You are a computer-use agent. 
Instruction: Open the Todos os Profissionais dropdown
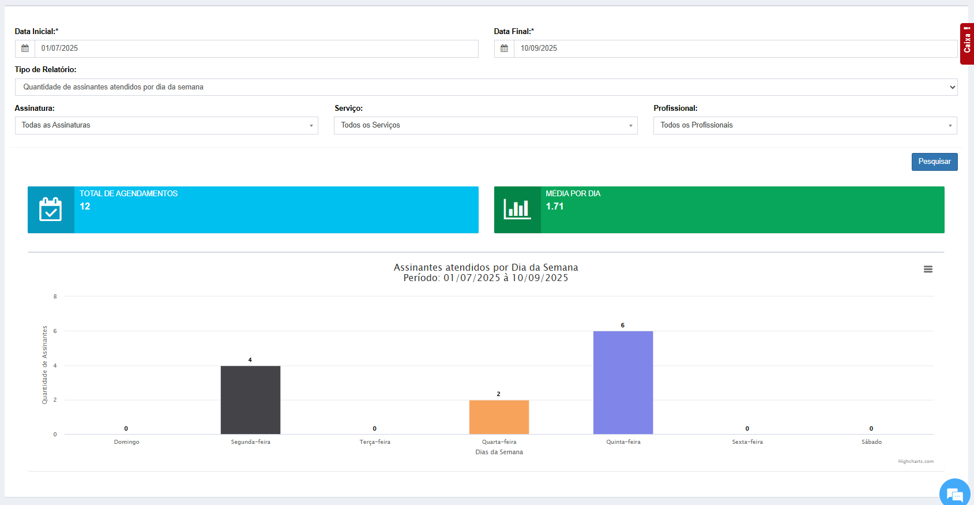click(804, 125)
